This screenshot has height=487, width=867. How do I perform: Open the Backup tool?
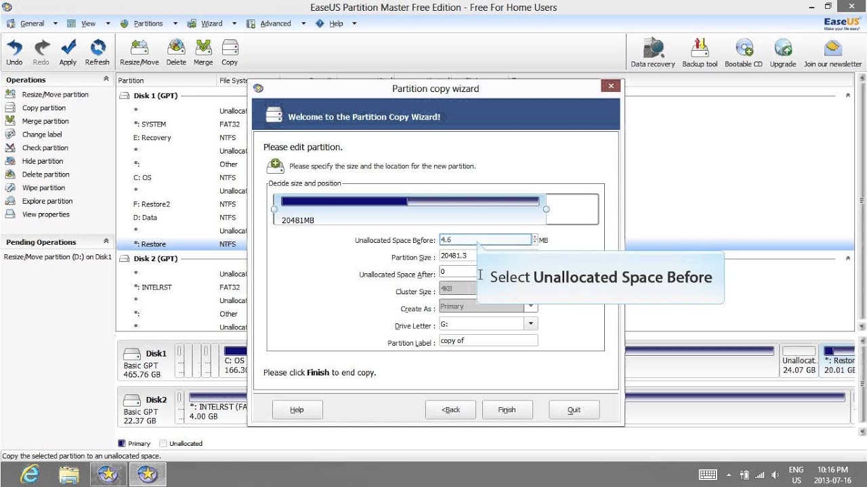coord(700,53)
